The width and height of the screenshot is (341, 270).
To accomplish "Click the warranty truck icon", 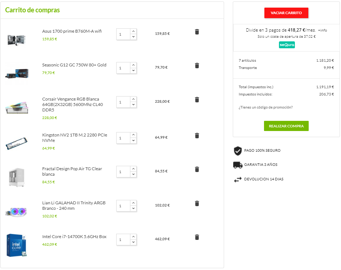I will (x=238, y=165).
